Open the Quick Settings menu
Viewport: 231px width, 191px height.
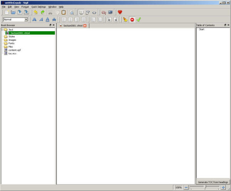tap(38, 7)
